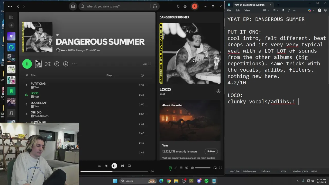Open the music note playlist in sidebar
Screen dimensions: 329x185
11,113
